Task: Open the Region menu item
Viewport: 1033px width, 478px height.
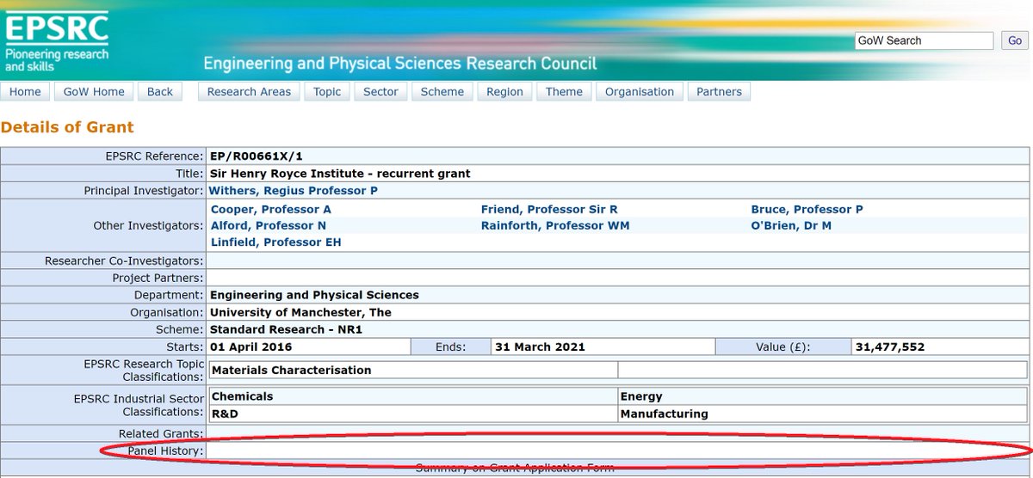Action: [x=504, y=92]
